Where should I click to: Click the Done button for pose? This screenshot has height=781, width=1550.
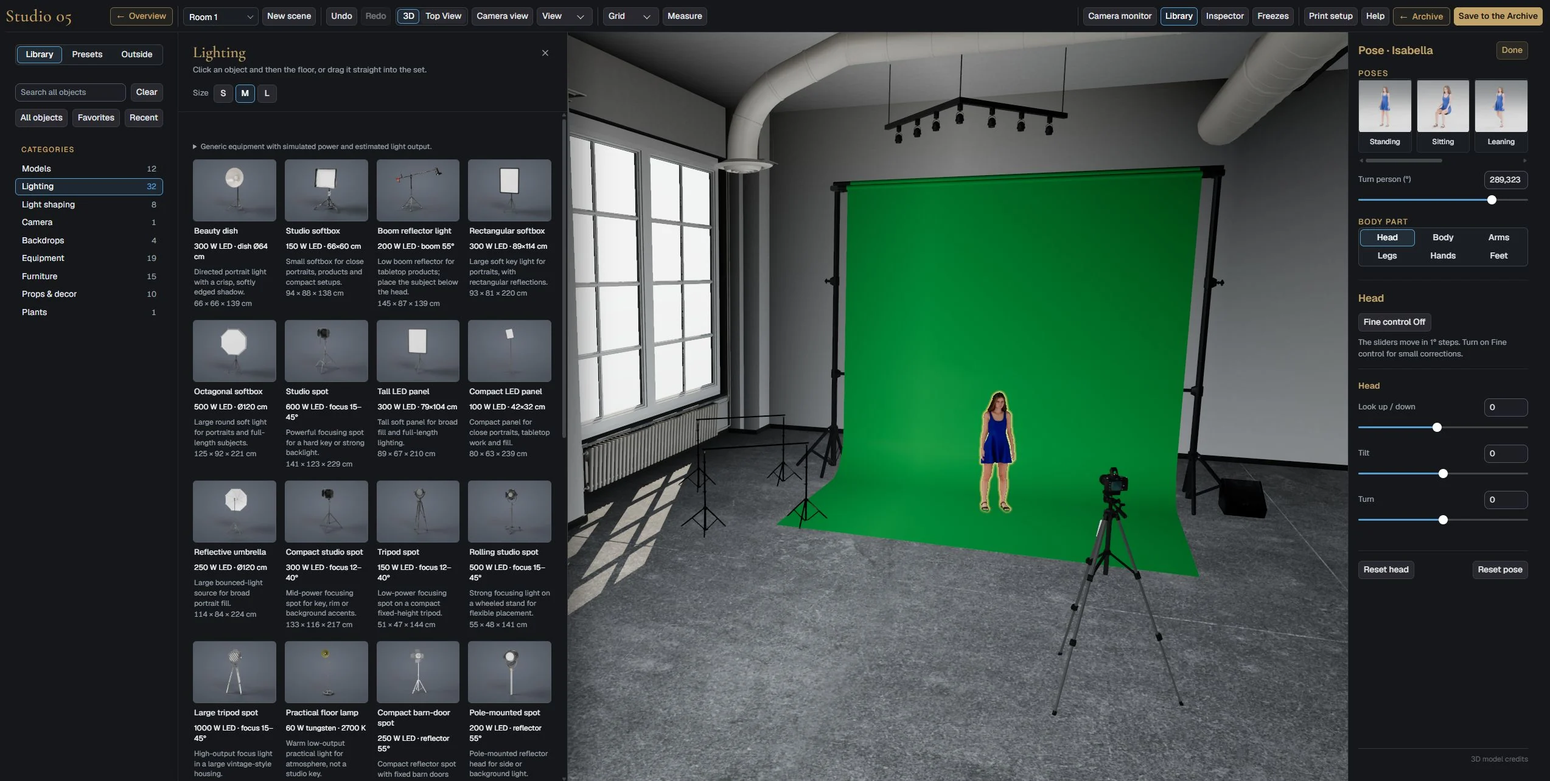pyautogui.click(x=1512, y=50)
